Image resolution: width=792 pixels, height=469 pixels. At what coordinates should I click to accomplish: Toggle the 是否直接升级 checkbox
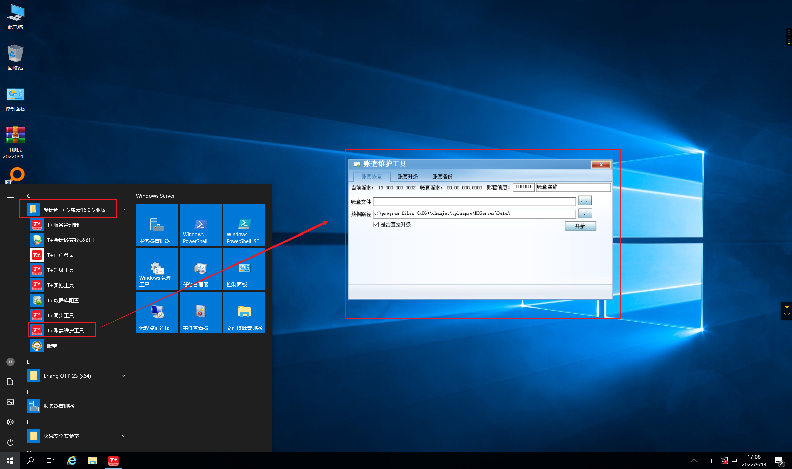(376, 225)
